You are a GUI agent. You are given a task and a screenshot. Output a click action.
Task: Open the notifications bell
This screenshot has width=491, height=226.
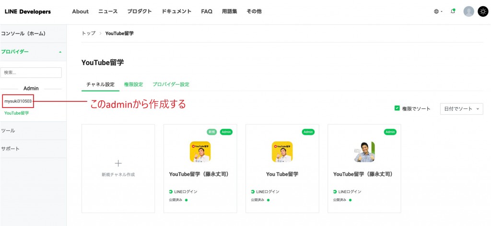point(453,11)
